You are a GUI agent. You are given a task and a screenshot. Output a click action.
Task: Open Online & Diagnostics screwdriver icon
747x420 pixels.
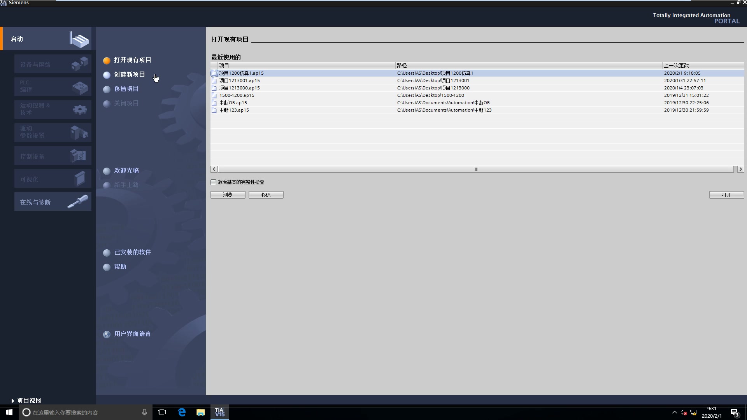pyautogui.click(x=78, y=201)
